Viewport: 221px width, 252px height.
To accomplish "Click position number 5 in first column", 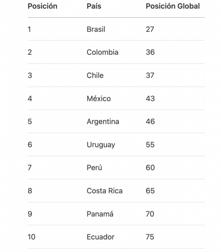I will coord(30,122).
